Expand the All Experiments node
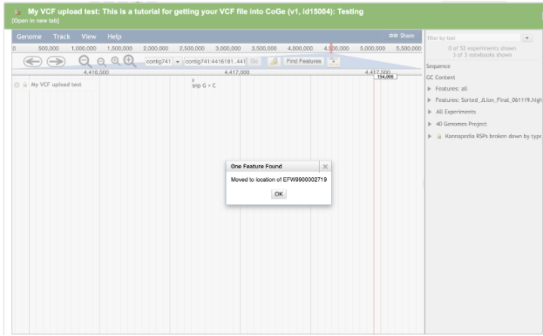Image resolution: width=543 pixels, height=336 pixels. click(430, 112)
